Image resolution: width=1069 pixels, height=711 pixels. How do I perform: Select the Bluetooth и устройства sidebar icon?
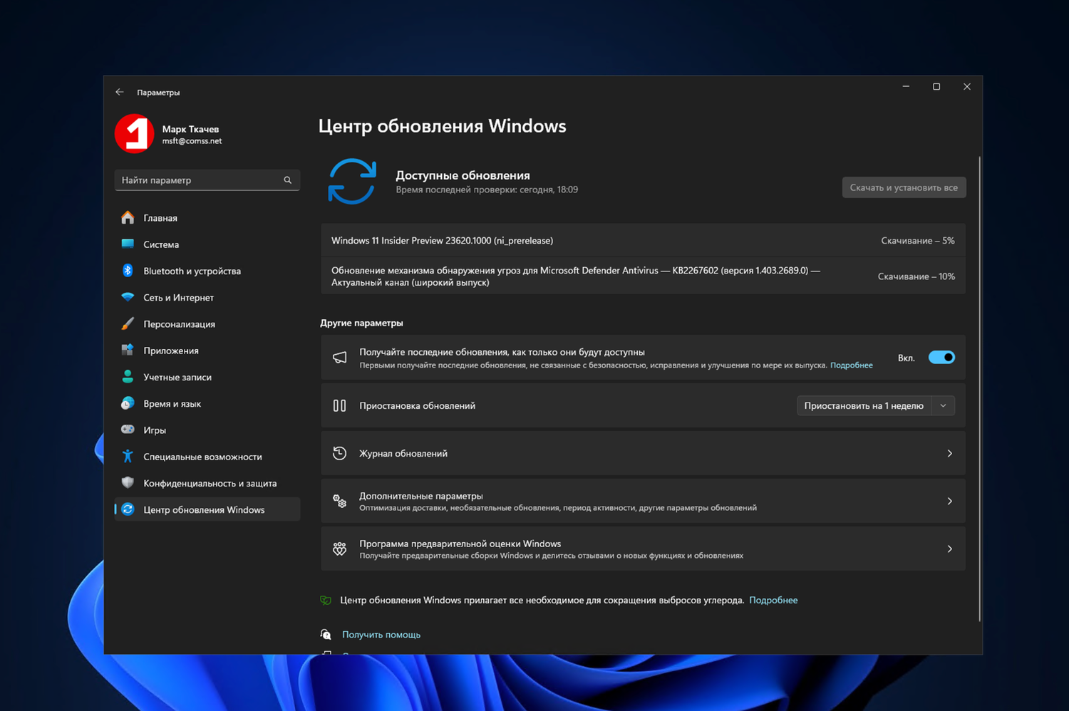pos(128,271)
